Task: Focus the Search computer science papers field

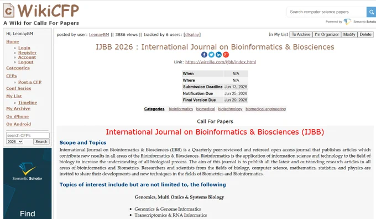Action: point(326,12)
